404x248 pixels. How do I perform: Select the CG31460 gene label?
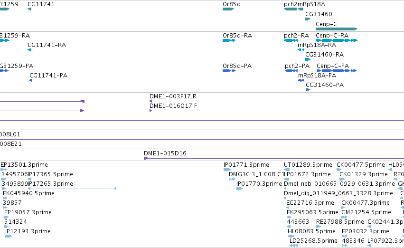[x=319, y=14]
